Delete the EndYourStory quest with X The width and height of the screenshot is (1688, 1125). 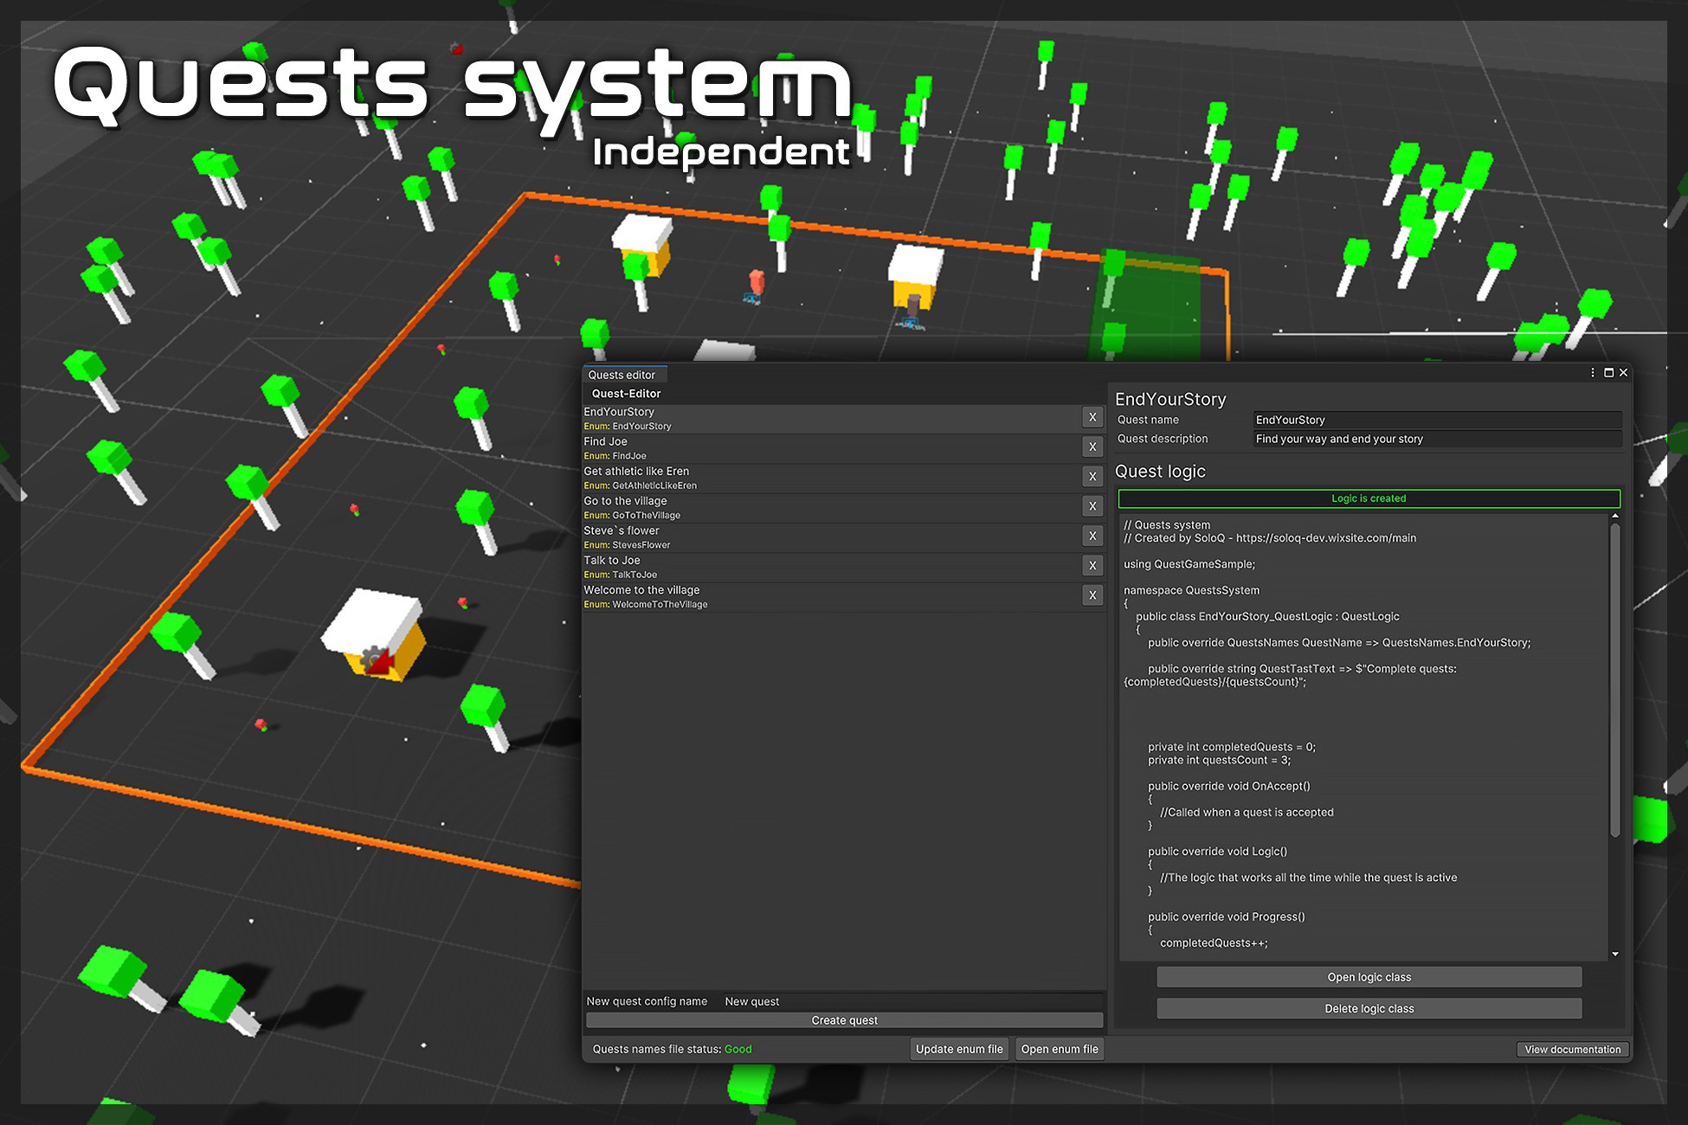[x=1092, y=418]
